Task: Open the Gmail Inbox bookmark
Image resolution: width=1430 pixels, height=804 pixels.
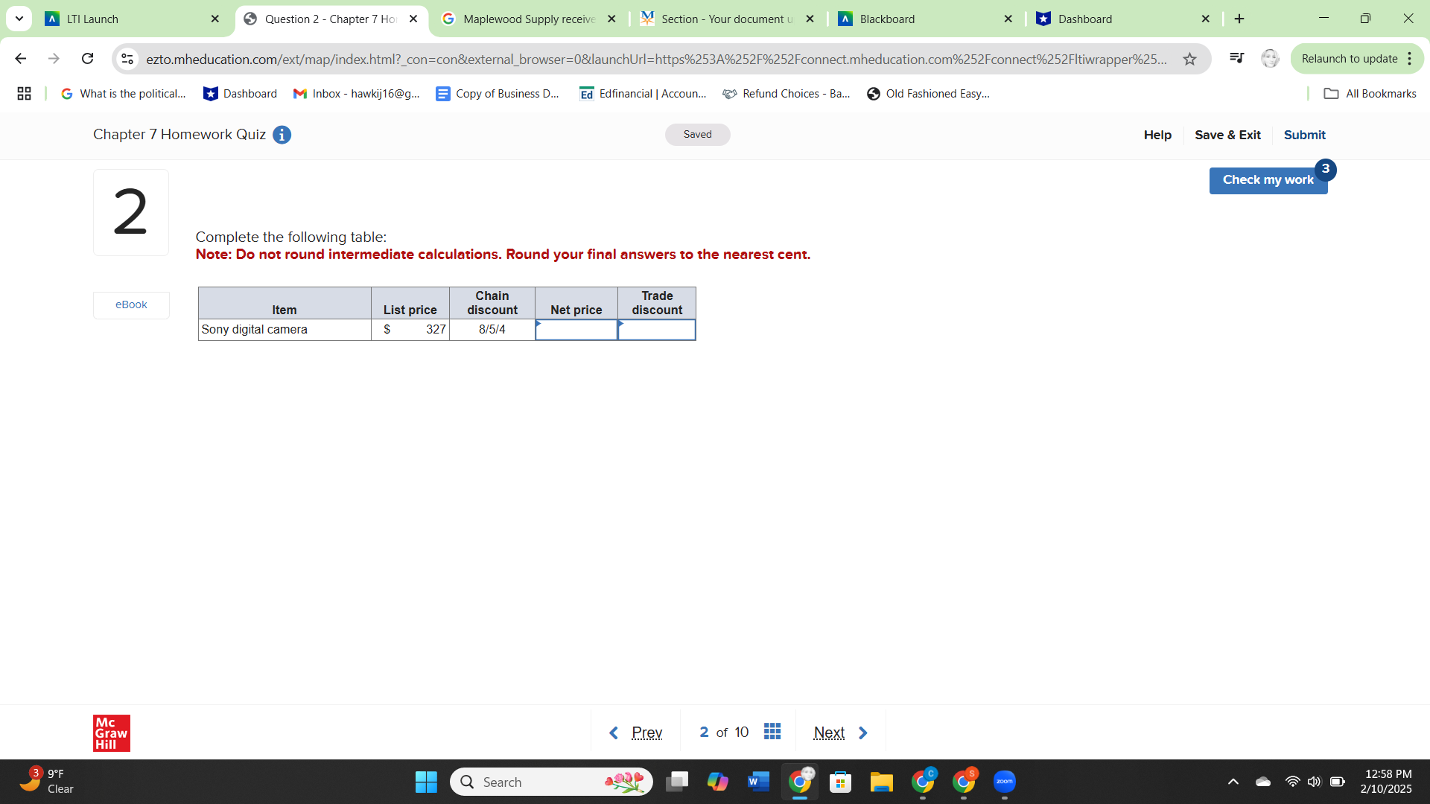Action: coord(356,93)
